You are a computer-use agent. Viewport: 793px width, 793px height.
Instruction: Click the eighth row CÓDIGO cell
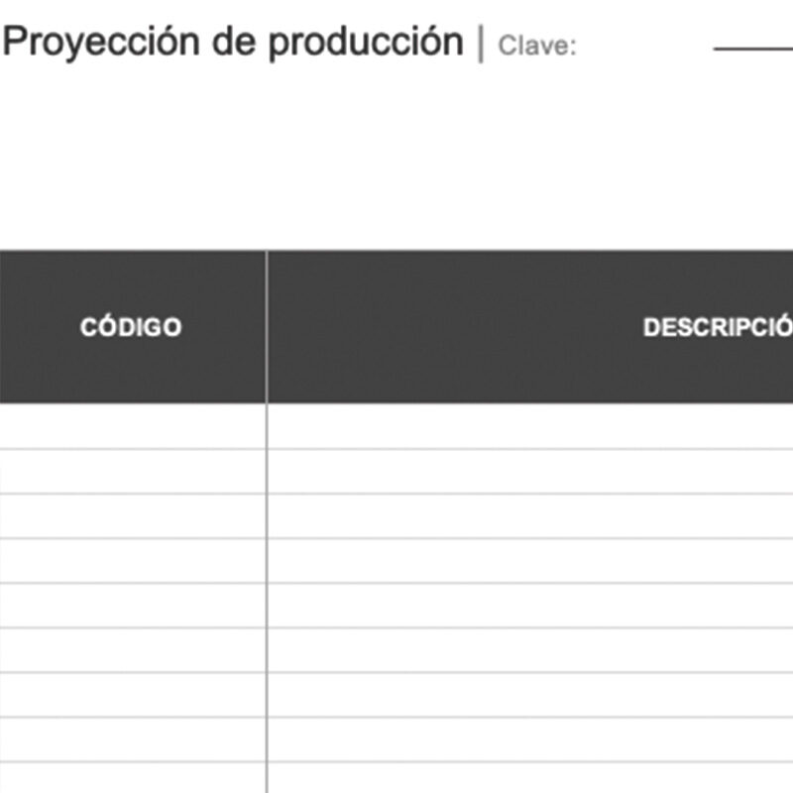click(132, 738)
